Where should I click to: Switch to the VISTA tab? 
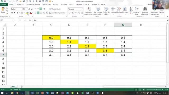[71, 4]
